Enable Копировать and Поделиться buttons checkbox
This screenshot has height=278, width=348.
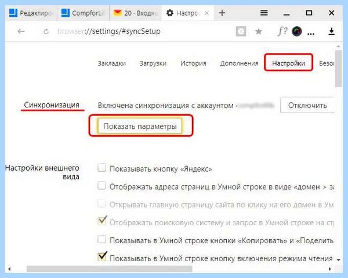click(101, 239)
